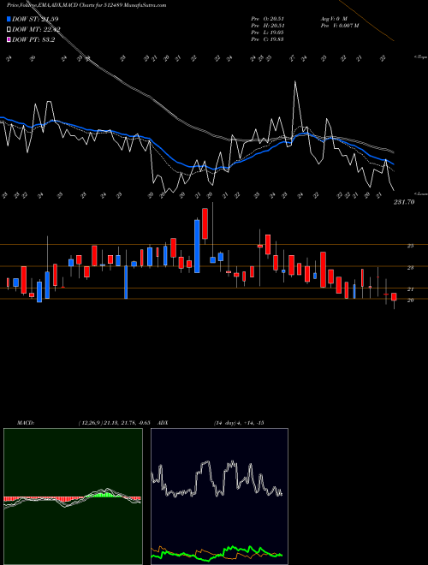Click the 'Pre V: 0.007 M' volume text
This screenshot has width=428, height=565.
pyautogui.click(x=340, y=25)
